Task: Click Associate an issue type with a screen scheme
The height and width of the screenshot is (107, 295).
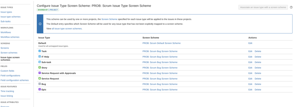Action: pyautogui.click(x=263, y=7)
